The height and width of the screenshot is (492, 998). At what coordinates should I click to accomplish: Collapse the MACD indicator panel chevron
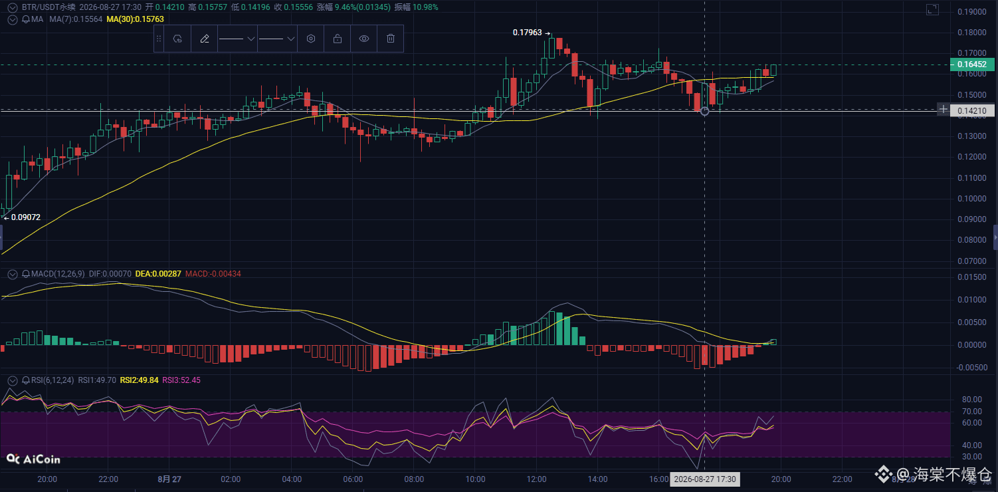click(13, 274)
